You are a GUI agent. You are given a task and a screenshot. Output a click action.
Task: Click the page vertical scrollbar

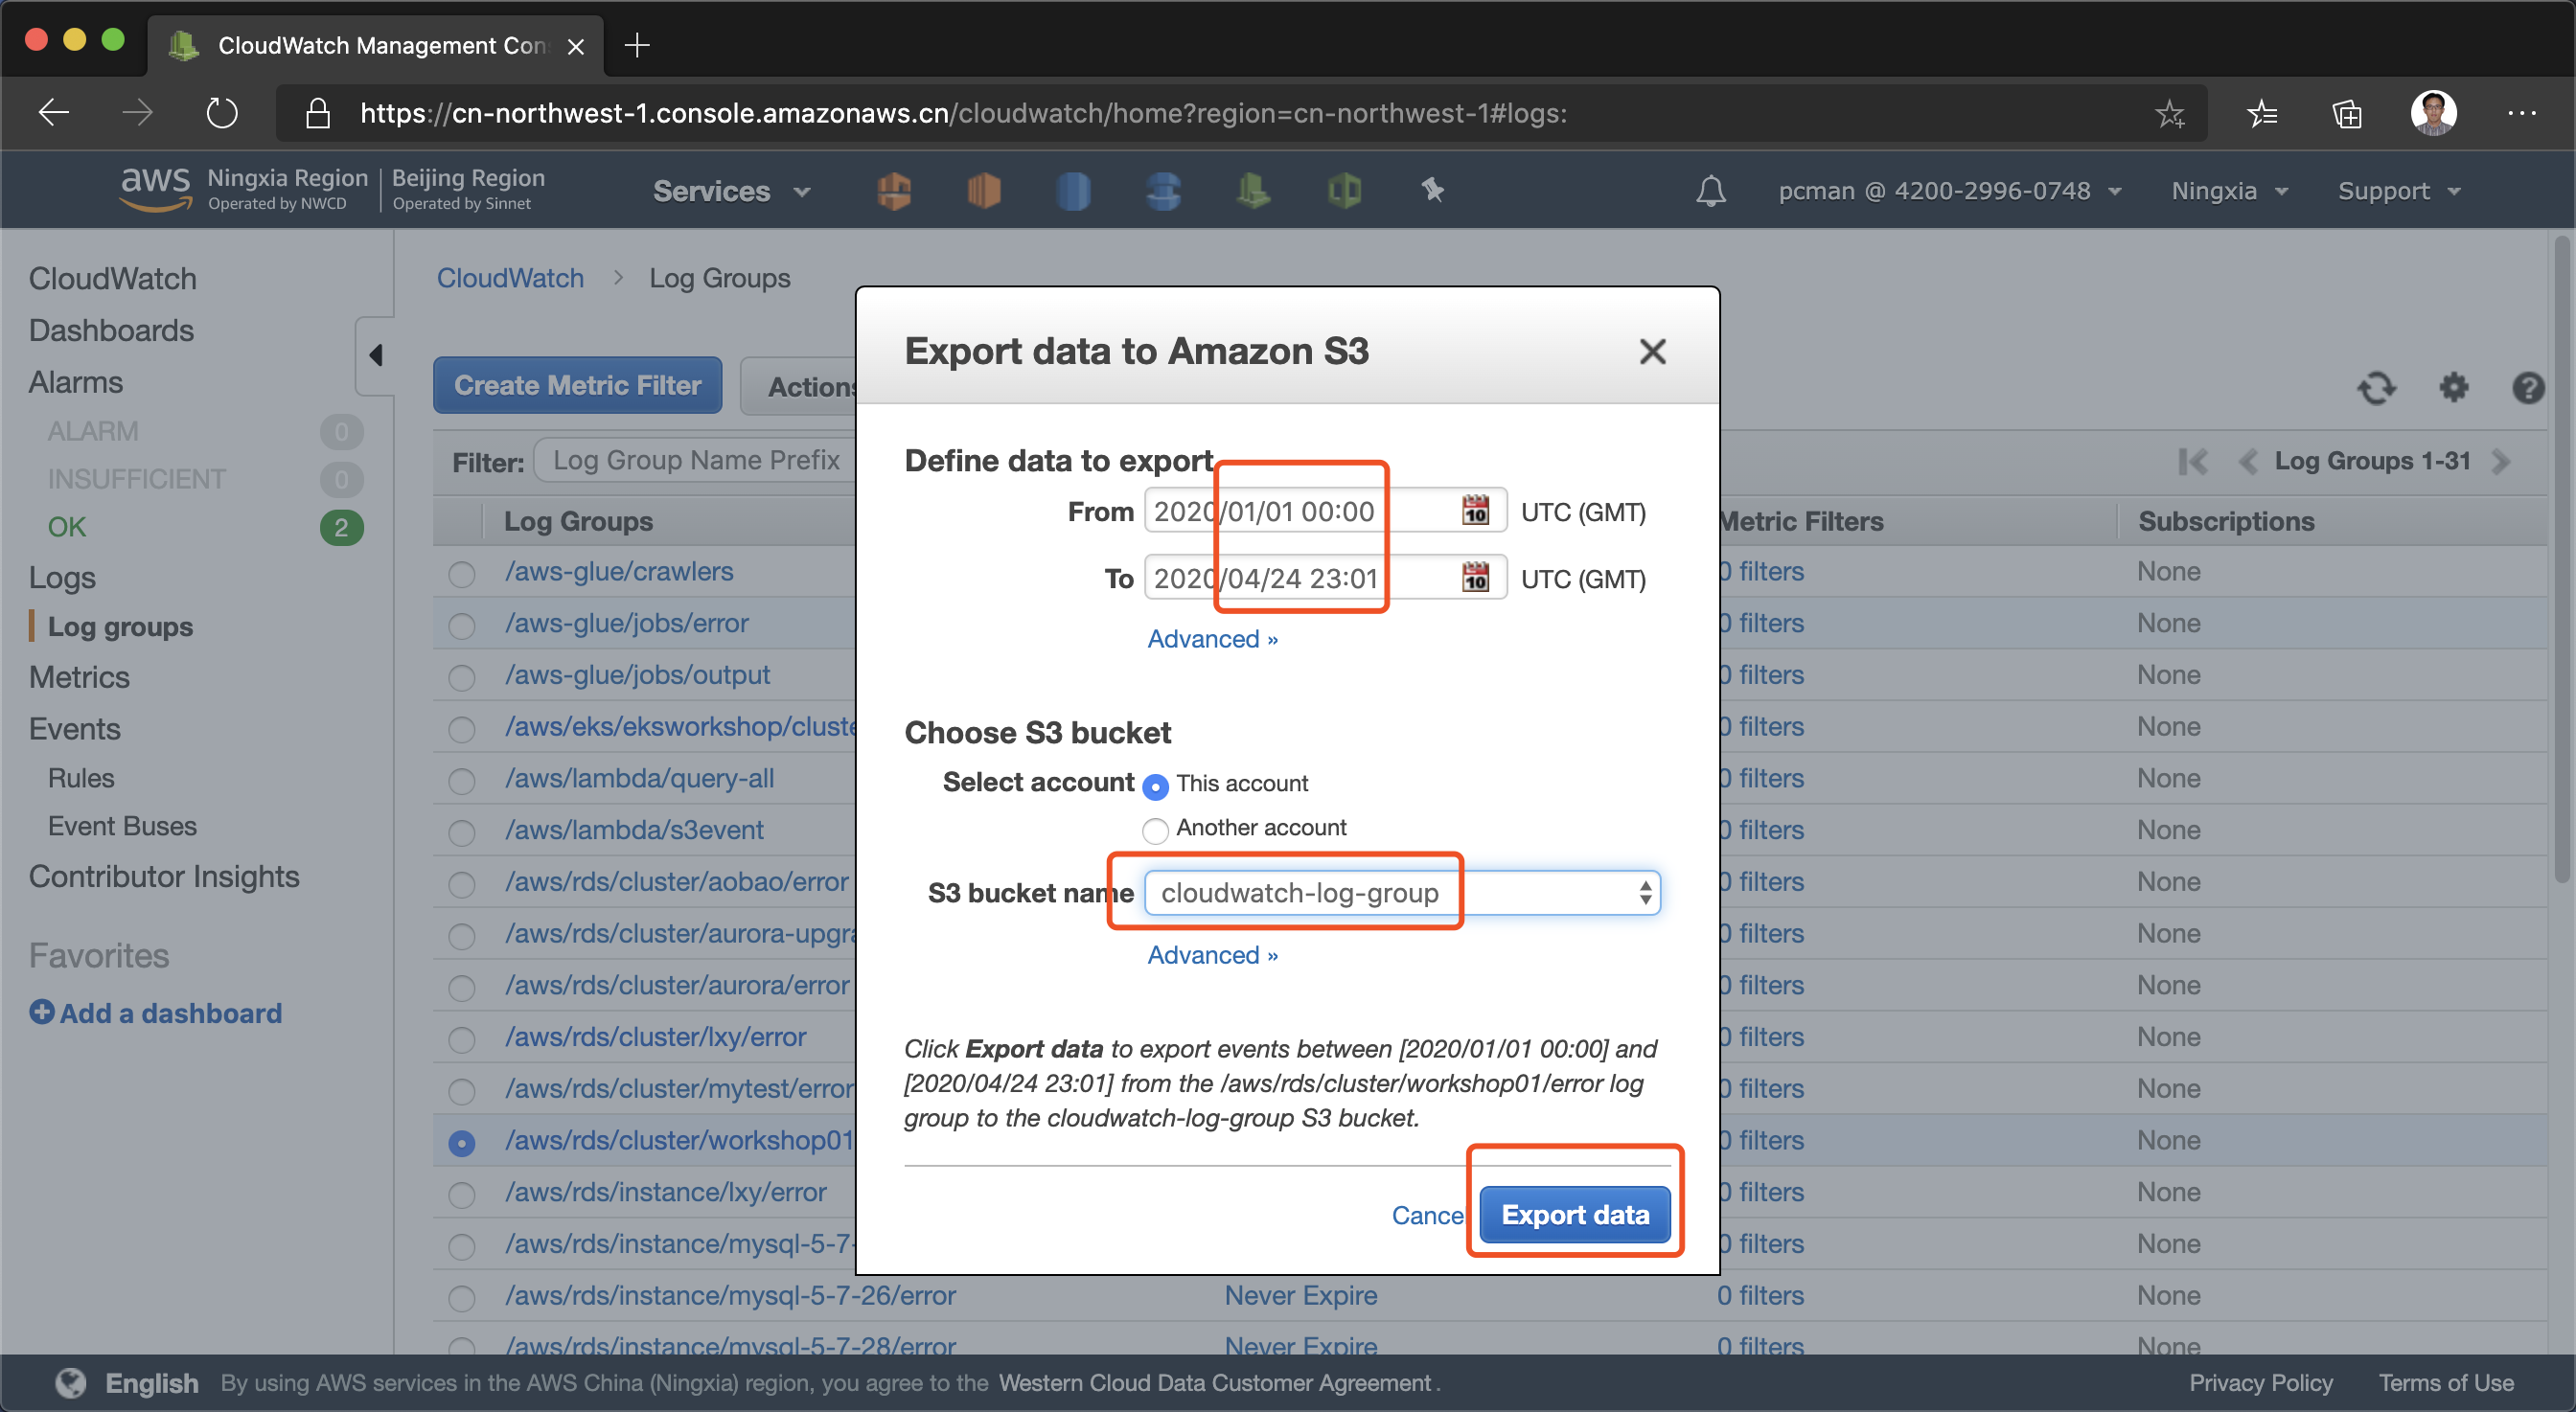point(2560,559)
